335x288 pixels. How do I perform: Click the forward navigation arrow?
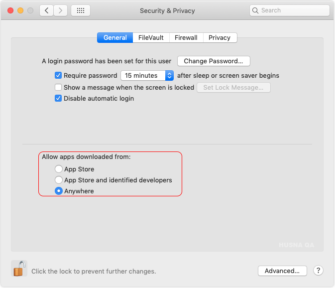(x=60, y=10)
